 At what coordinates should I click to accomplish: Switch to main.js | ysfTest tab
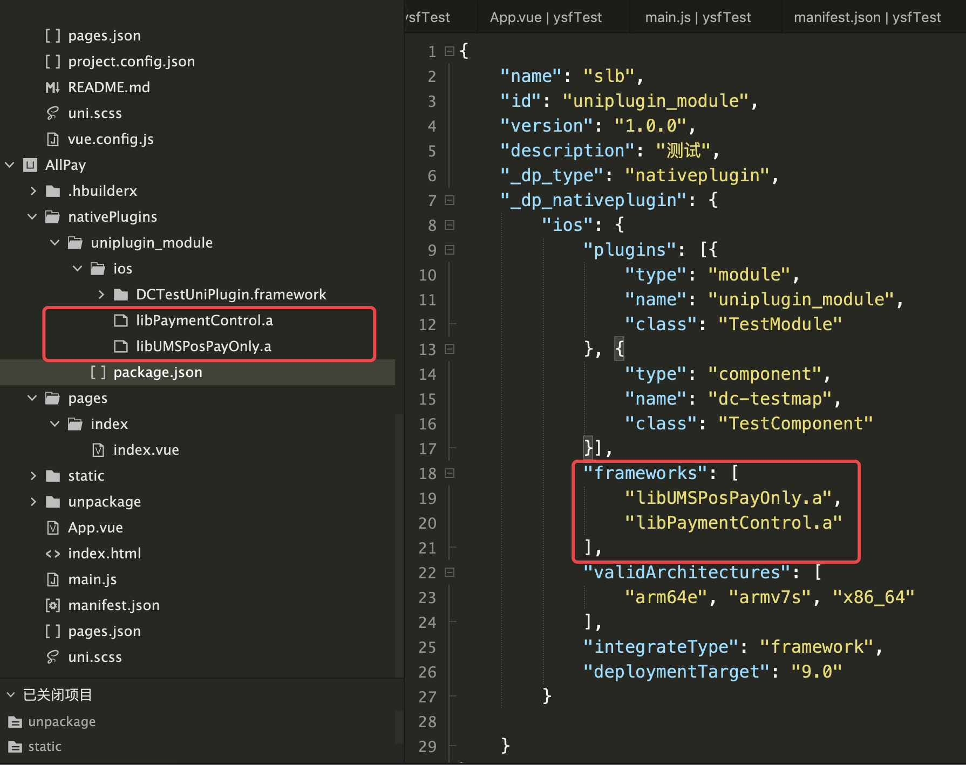point(698,17)
